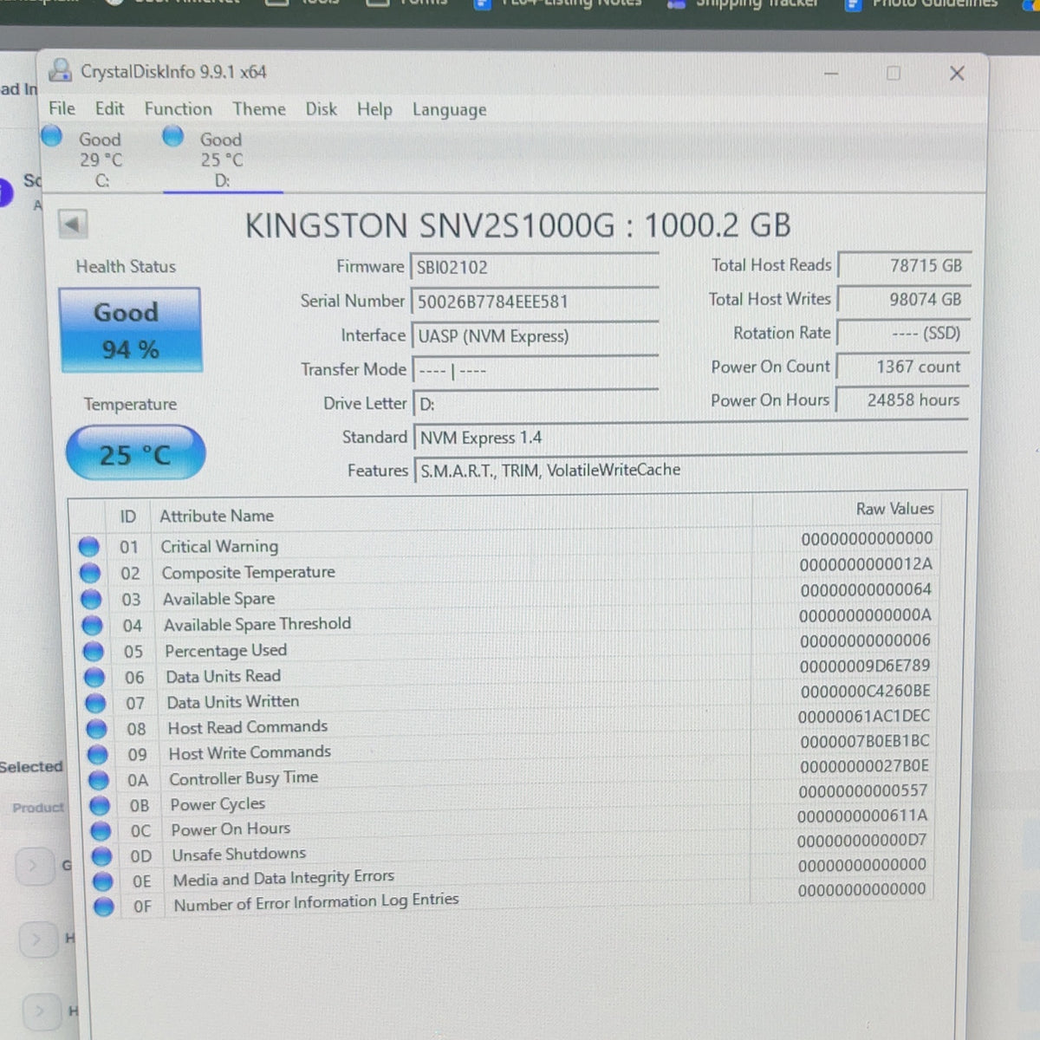Image resolution: width=1040 pixels, height=1040 pixels.
Task: Click the ID column header
Action: pos(127,517)
